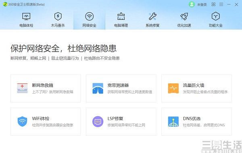Click the 发现并阻止偷偷占流量的程序 description

[x=205, y=92]
